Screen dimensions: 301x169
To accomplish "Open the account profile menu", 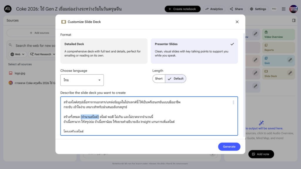I will click(x=293, y=9).
